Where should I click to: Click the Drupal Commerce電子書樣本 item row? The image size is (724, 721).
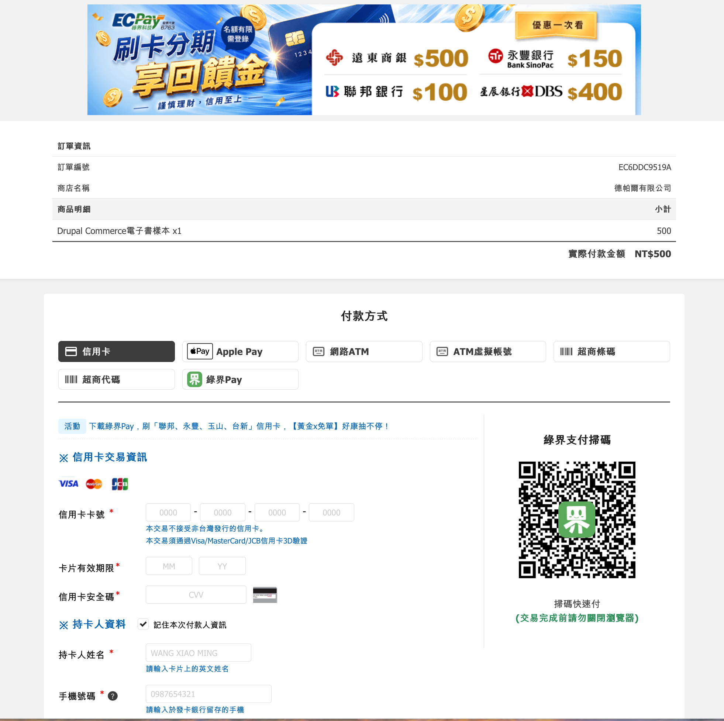pyautogui.click(x=364, y=231)
